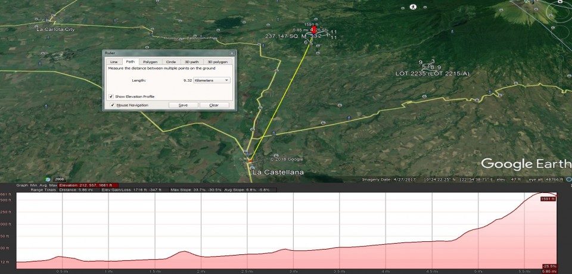The image size is (572, 274).
Task: Click the 1591 ft marker on elevation graph
Action: click(548, 198)
